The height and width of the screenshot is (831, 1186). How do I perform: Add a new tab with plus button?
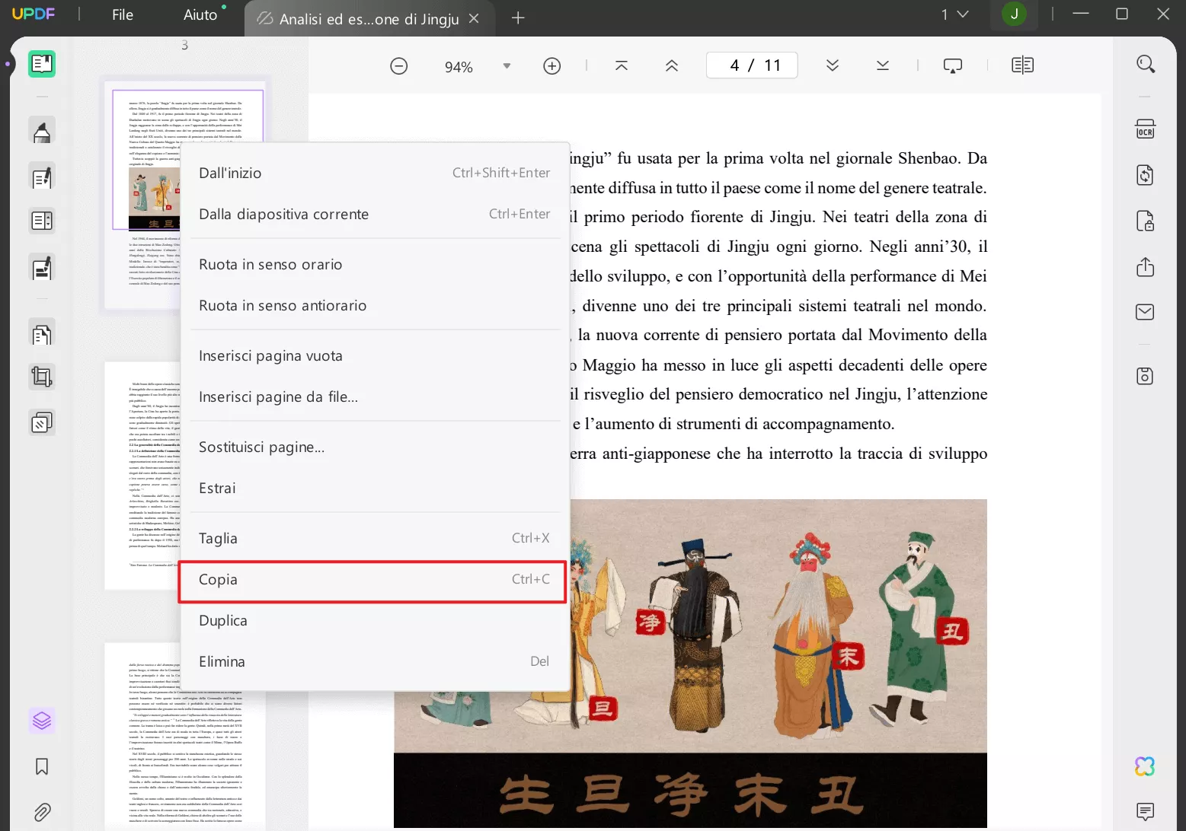point(518,18)
